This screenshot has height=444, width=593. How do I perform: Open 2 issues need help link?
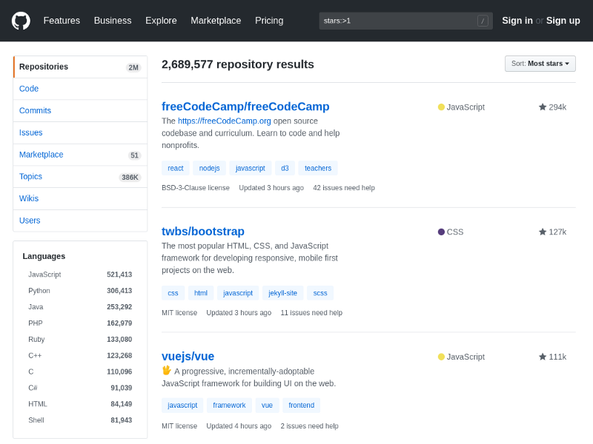(x=309, y=426)
